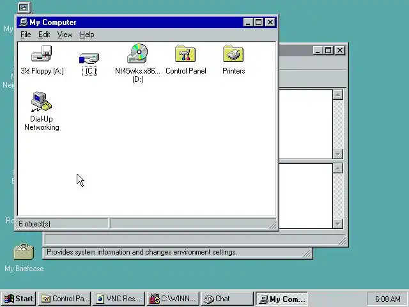This screenshot has width=409, height=307.
Task: Switch to the VNC Res... taskbar button
Action: pos(119,299)
